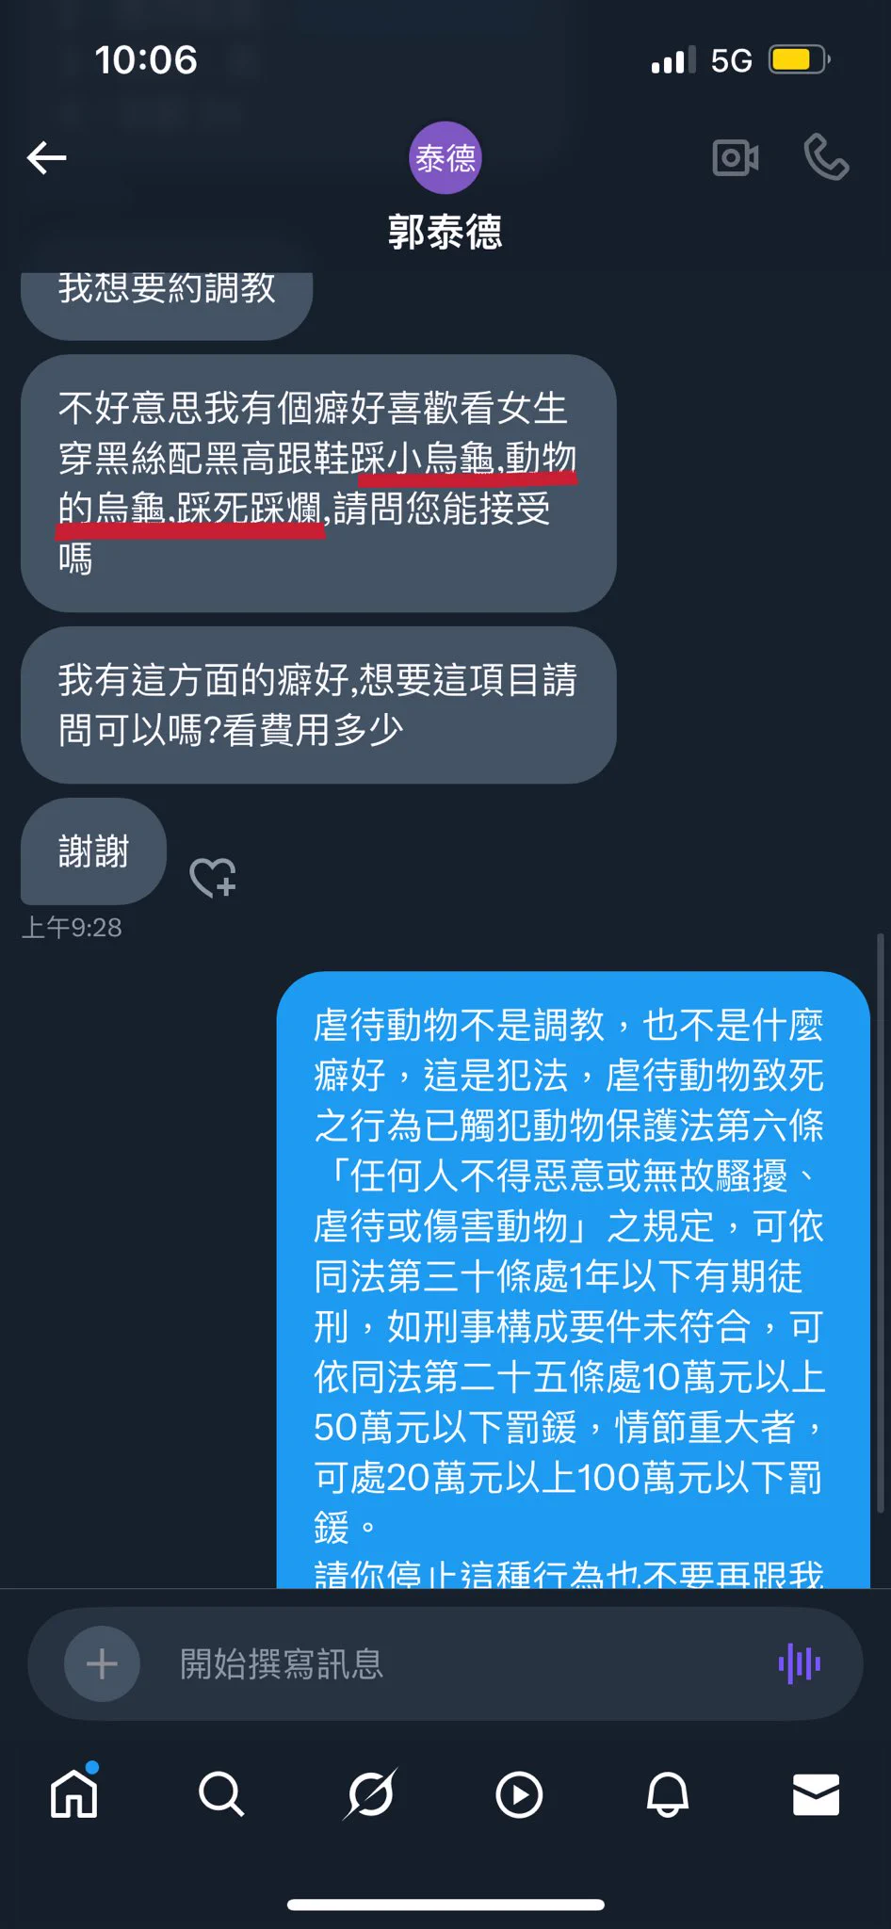Select the 謝謝 message bubble

93,851
